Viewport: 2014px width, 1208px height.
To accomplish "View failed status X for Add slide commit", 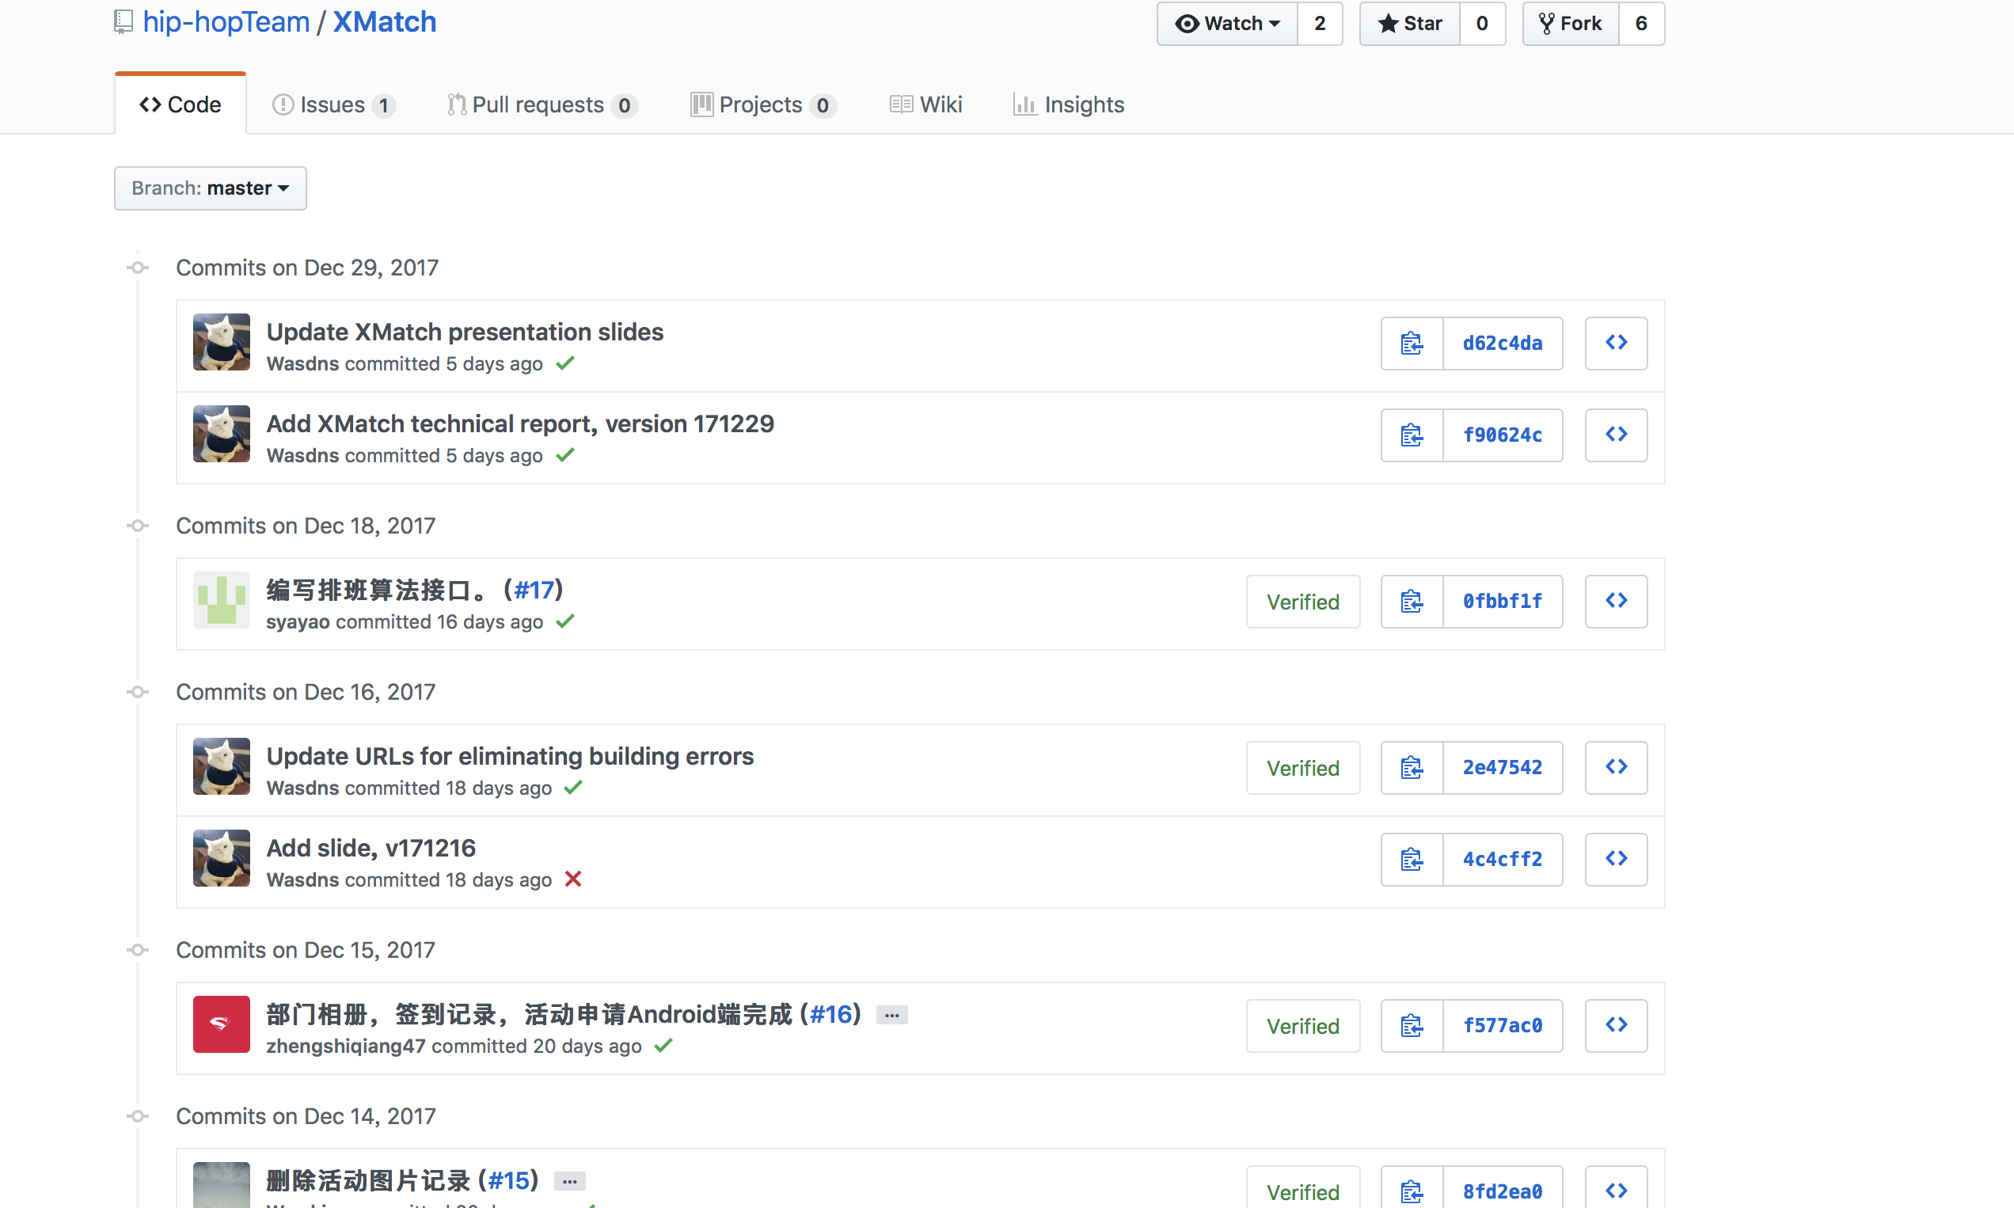I will 573,879.
